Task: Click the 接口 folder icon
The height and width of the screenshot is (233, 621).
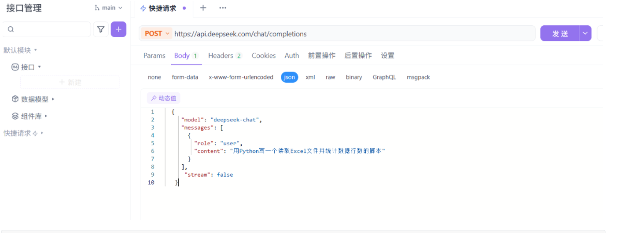Action: point(15,67)
